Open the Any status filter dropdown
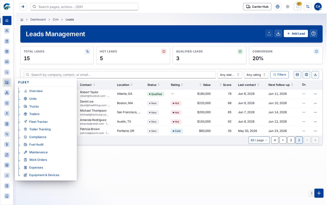Image resolution: width=329 pixels, height=205 pixels. pyautogui.click(x=230, y=75)
